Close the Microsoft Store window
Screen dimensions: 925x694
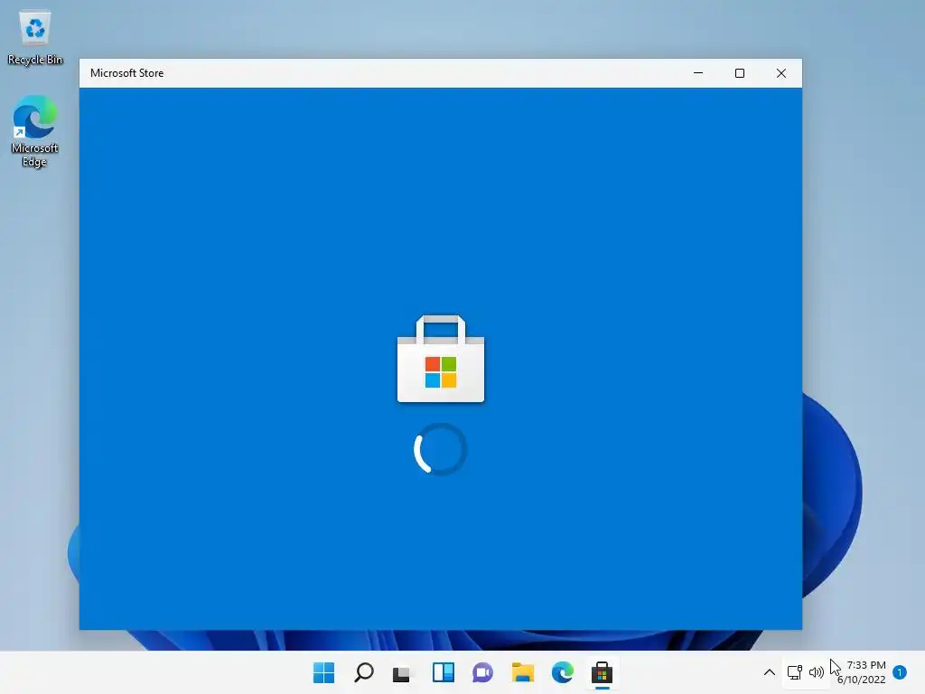(781, 73)
